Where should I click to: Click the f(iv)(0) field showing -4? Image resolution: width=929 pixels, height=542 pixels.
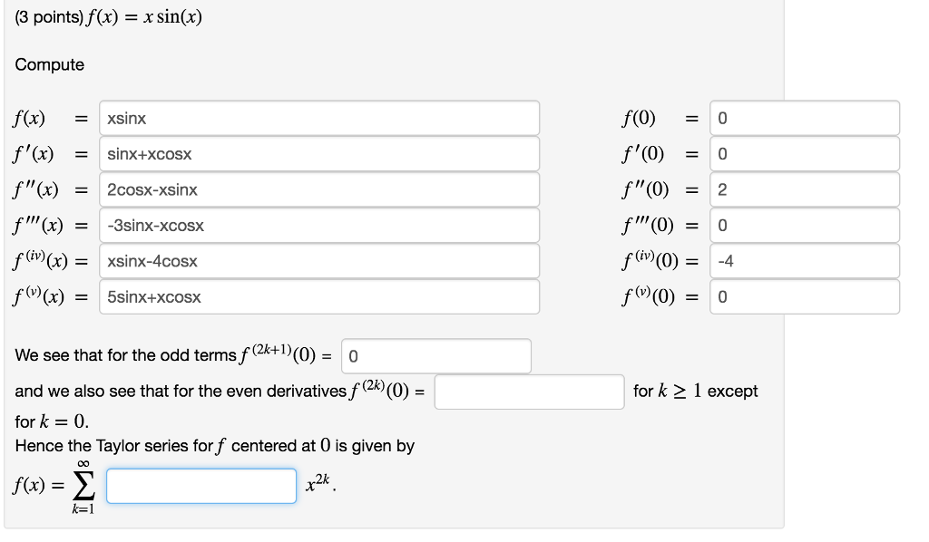click(x=803, y=261)
